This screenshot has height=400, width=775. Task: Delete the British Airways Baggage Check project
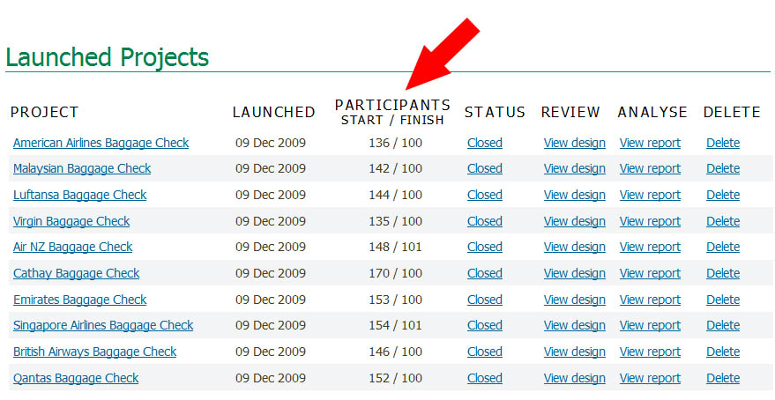[x=723, y=352]
